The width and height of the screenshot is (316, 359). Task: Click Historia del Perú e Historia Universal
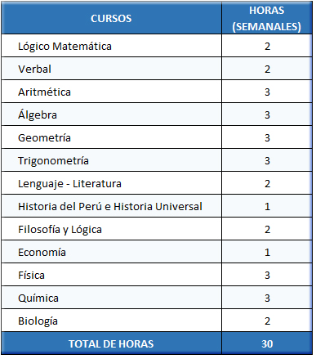[111, 206]
